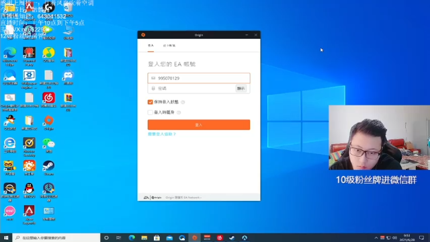Open Steam desktop shortcut
Image resolution: width=430 pixels, height=242 pixels.
tap(49, 167)
